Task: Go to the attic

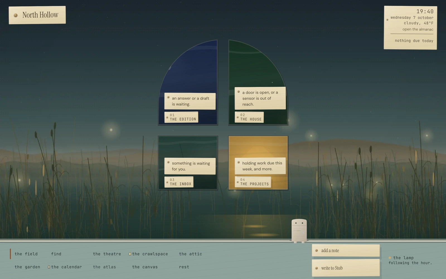Action: point(190,254)
